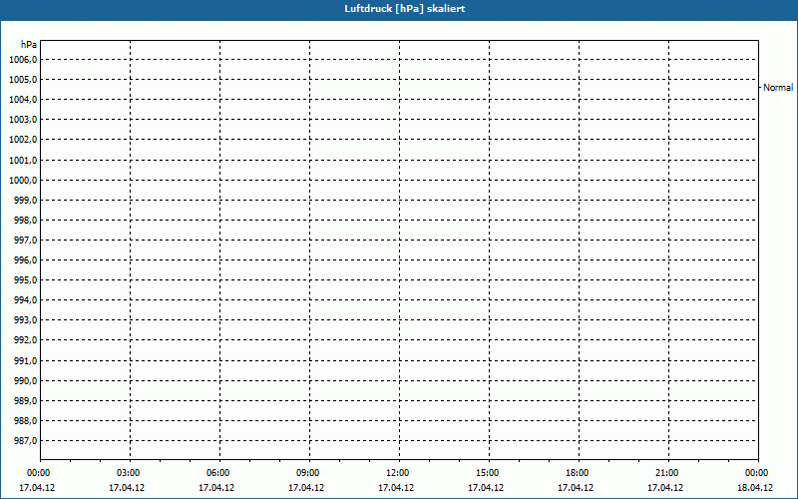
Task: Click the 18:00 time label
Action: click(578, 473)
